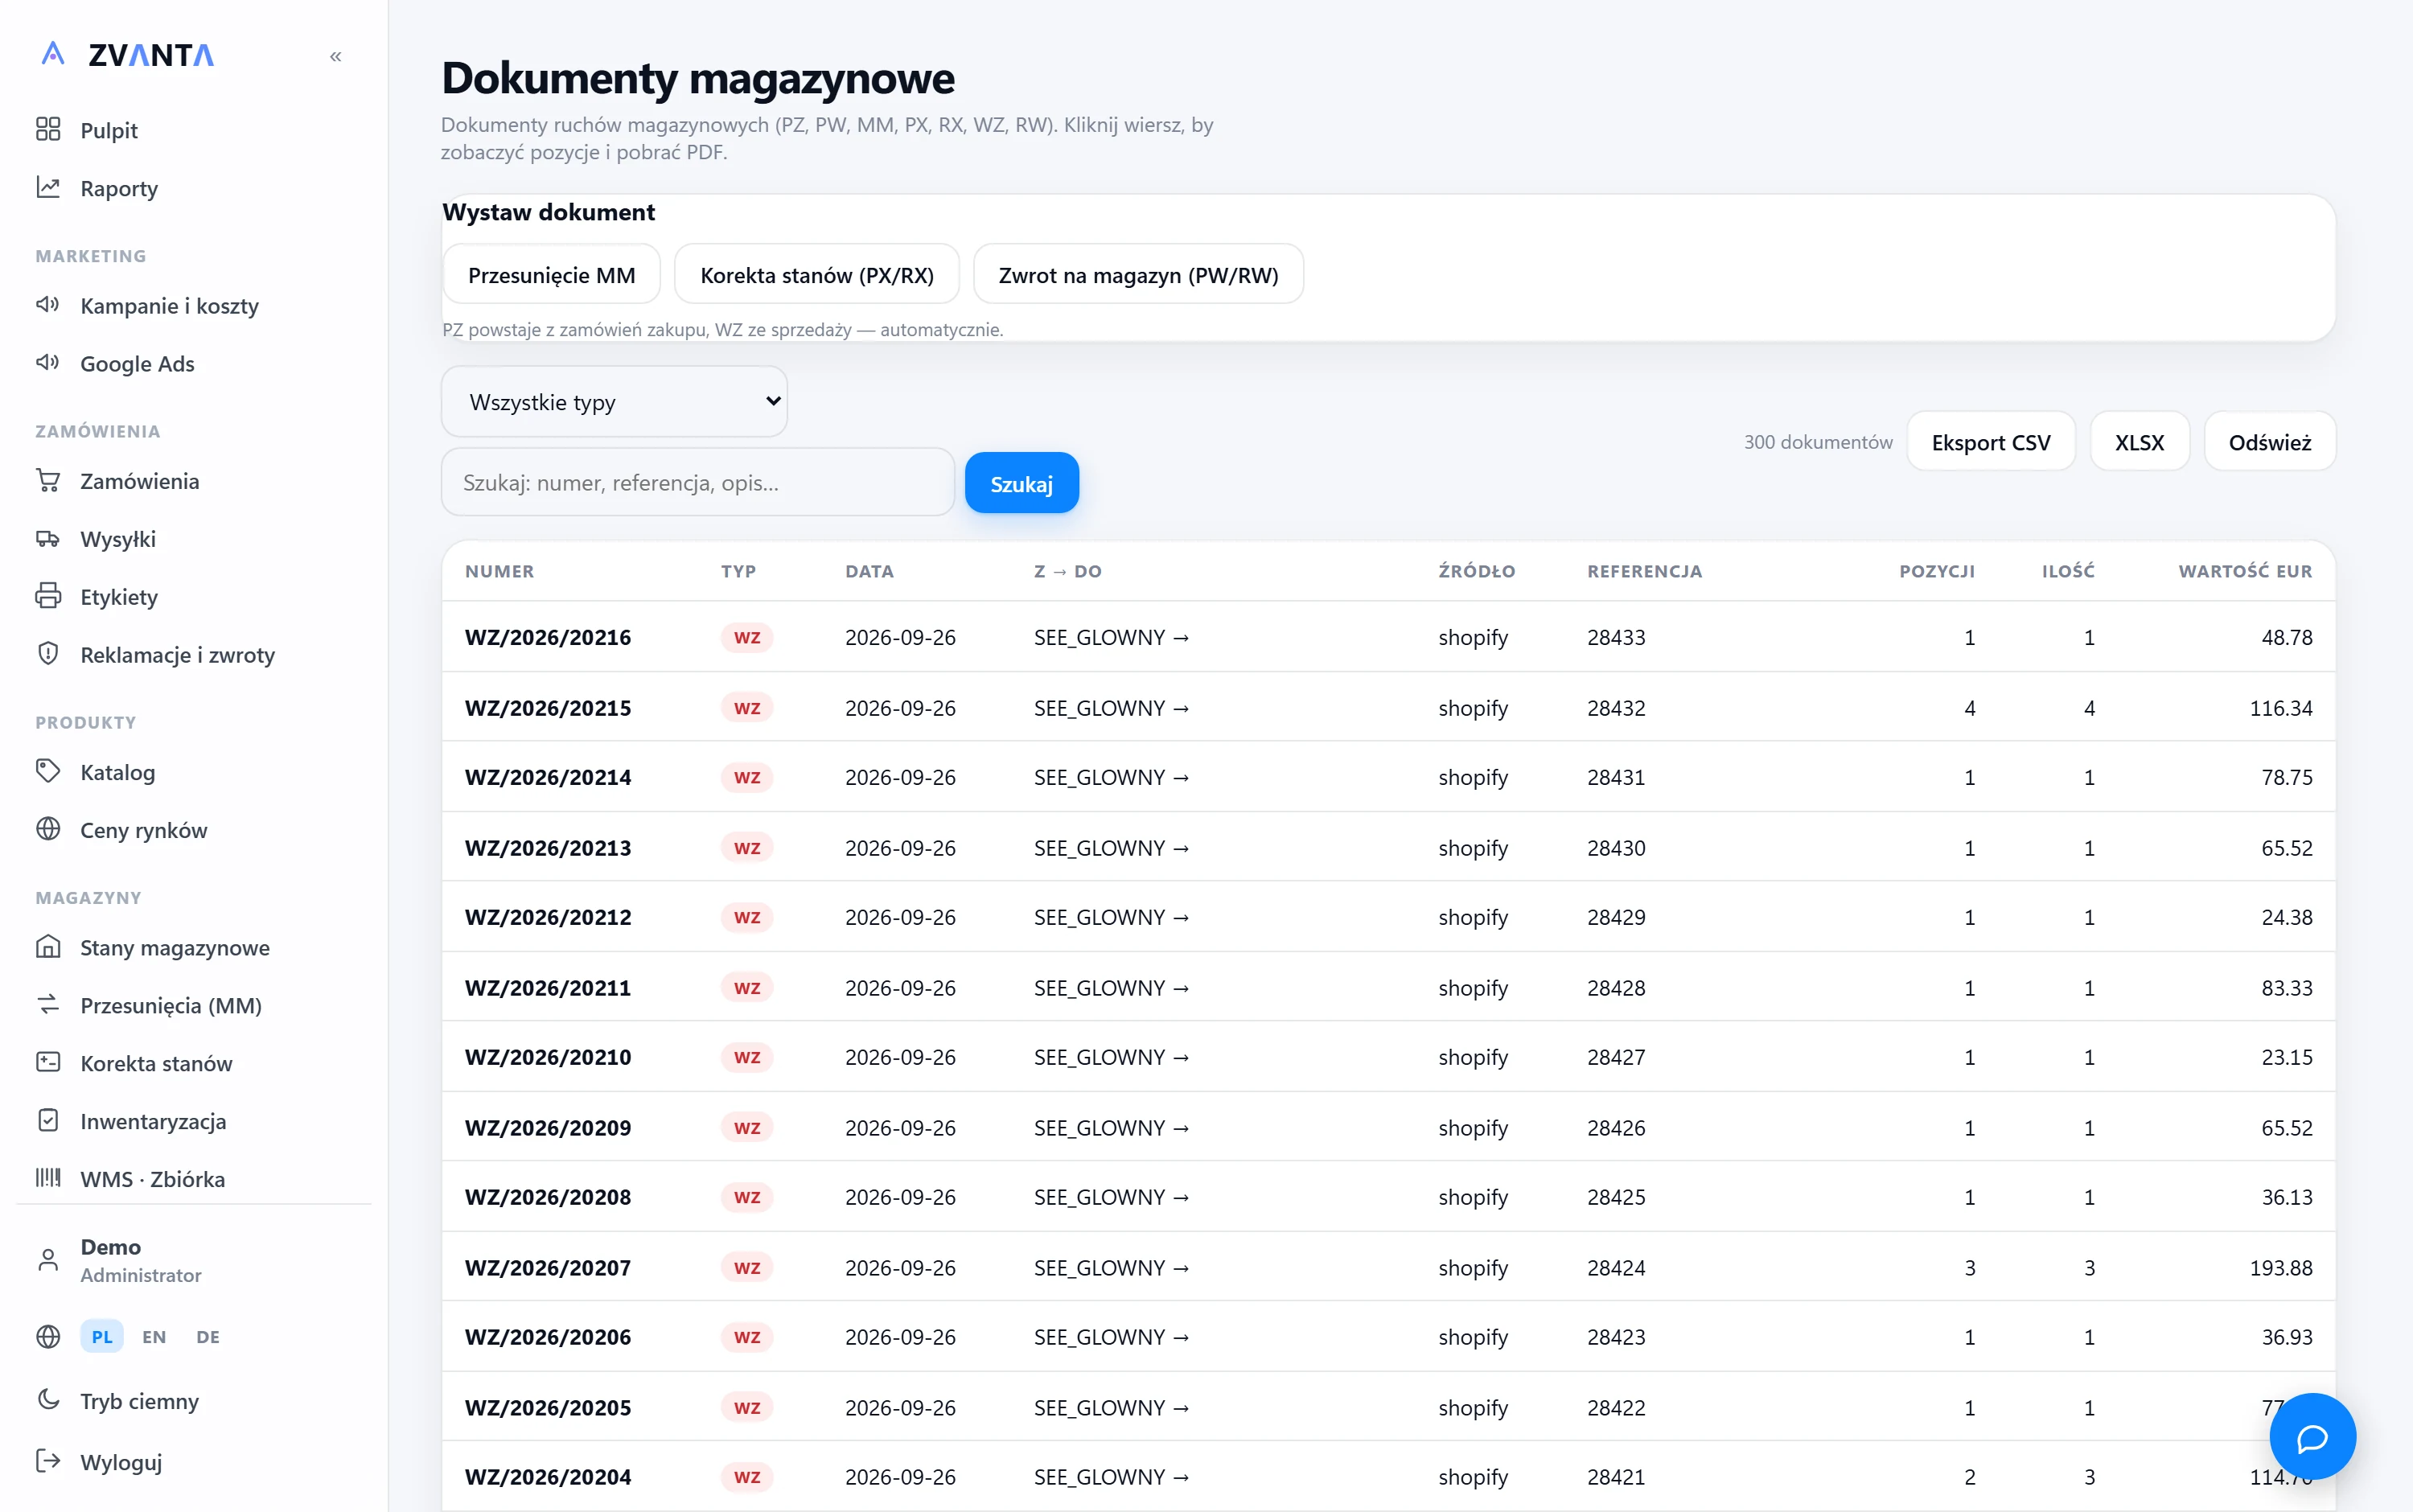The width and height of the screenshot is (2413, 1512).
Task: Click the Ceny rynków globe icon
Action: pos(48,830)
